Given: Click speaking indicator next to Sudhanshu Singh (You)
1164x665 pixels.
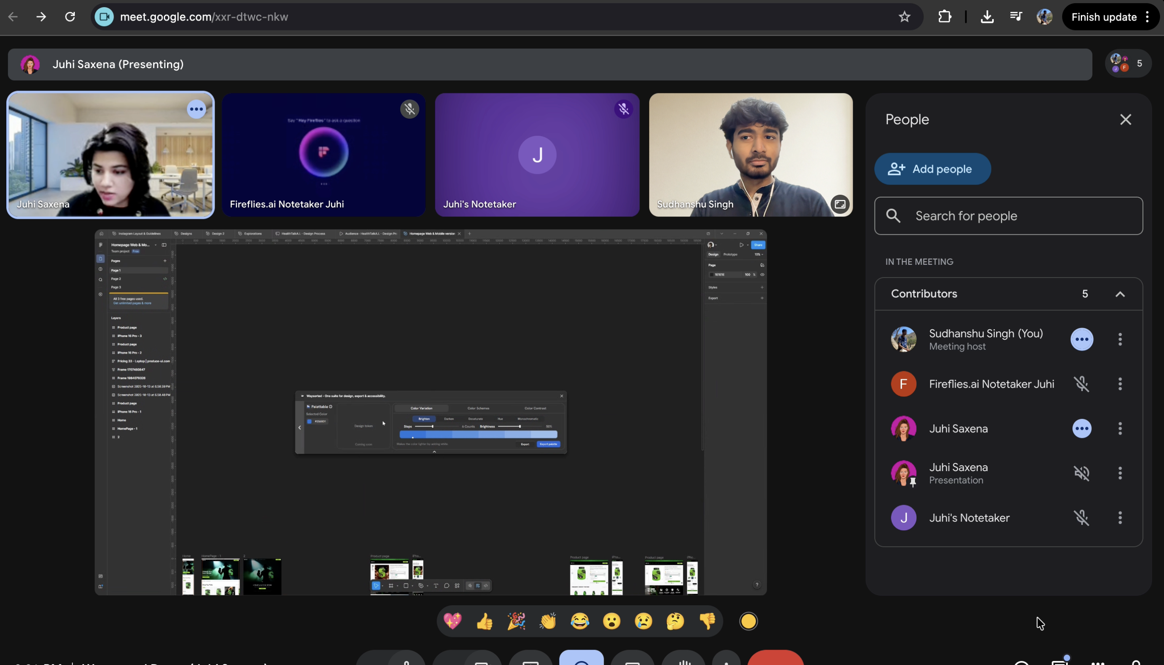Looking at the screenshot, I should pos(1081,339).
